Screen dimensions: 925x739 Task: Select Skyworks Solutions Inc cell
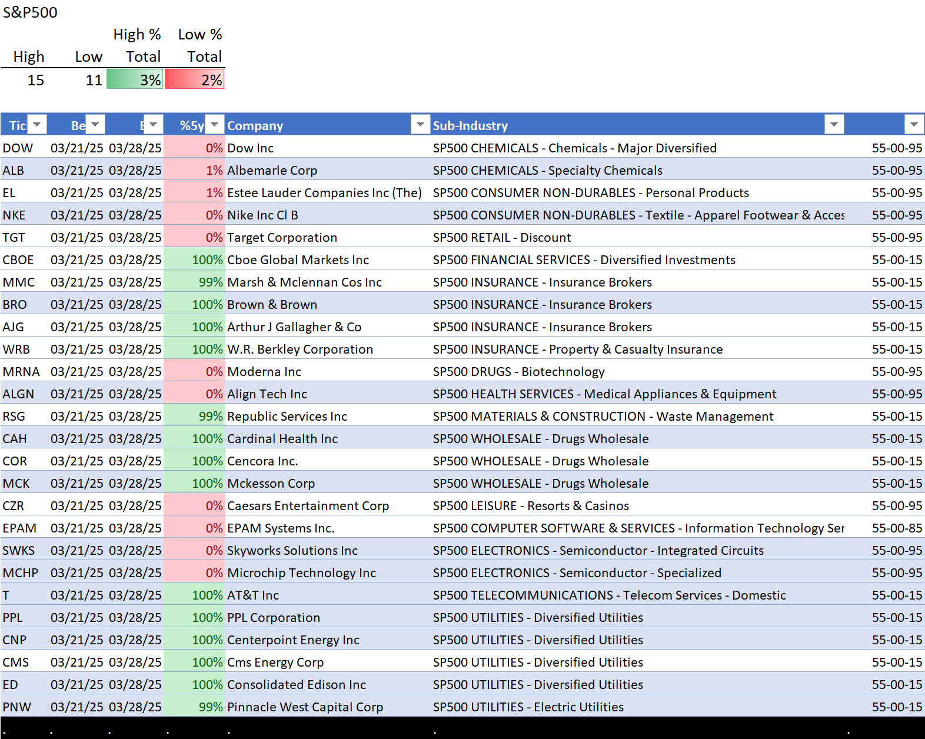coord(327,550)
